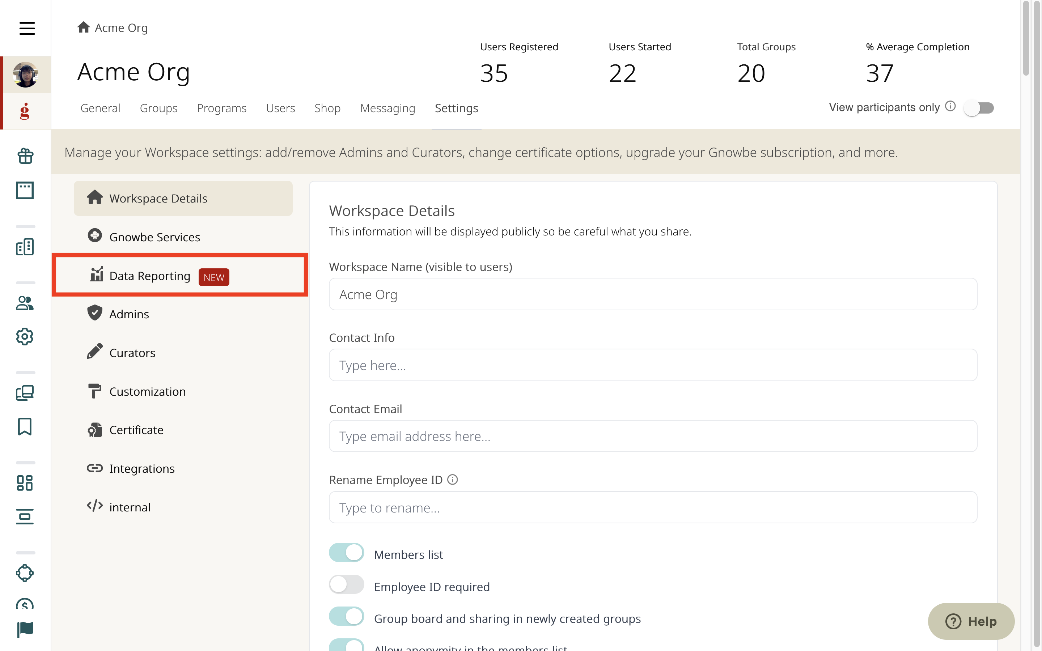
Task: Click the flag icon in sidebar
Action: [x=25, y=629]
